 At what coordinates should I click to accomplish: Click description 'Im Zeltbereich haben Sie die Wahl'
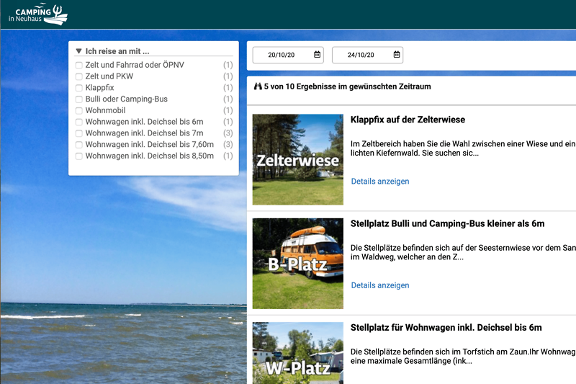click(463, 148)
